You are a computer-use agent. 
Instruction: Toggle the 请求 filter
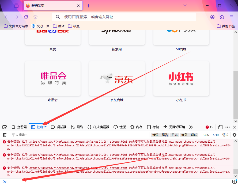[x=225, y=135]
